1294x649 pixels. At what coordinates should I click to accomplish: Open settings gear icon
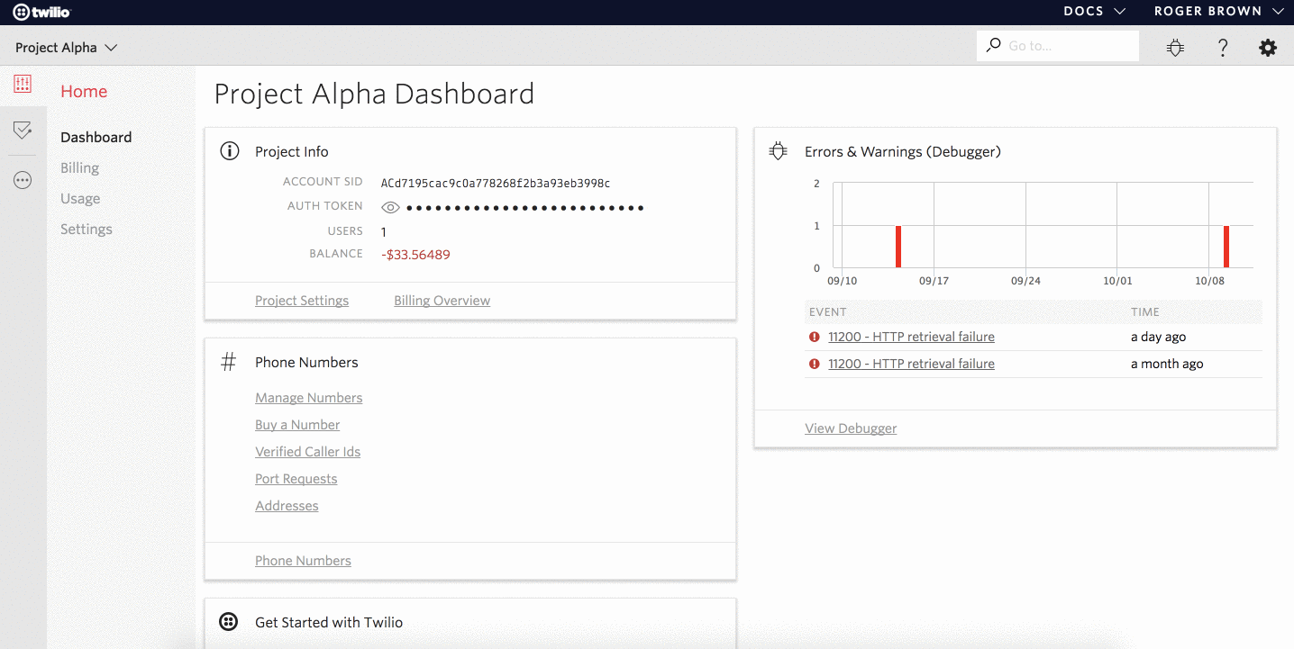pyautogui.click(x=1268, y=48)
